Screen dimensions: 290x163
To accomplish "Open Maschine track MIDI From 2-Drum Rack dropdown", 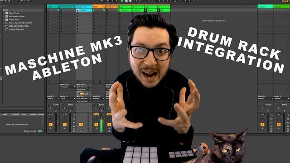I will tap(84, 87).
